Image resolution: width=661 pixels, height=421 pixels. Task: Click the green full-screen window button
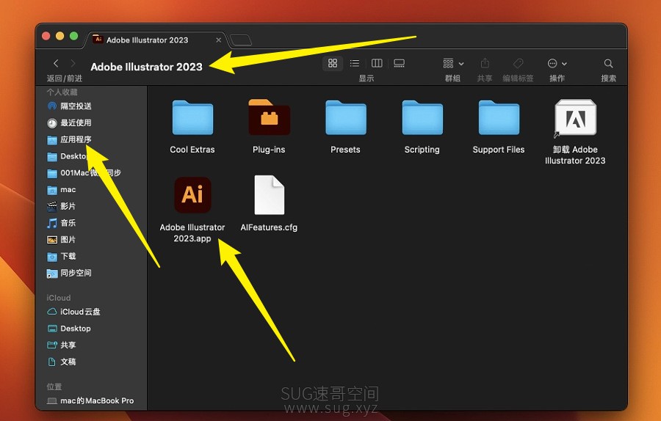(73, 36)
